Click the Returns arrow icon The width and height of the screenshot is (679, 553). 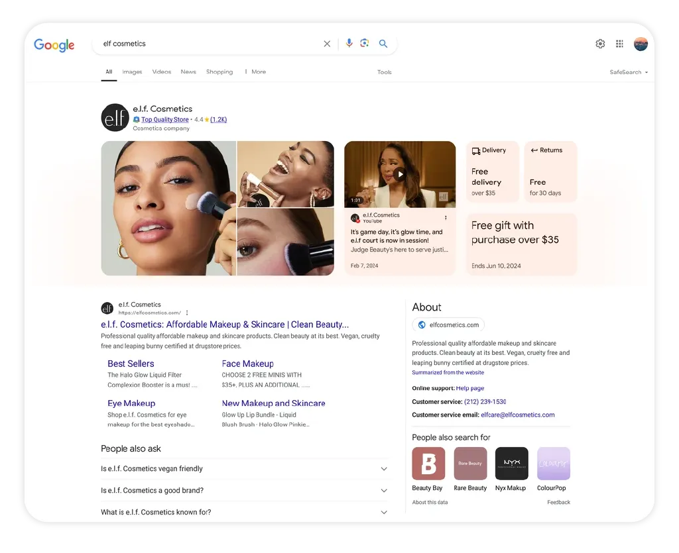pos(534,150)
